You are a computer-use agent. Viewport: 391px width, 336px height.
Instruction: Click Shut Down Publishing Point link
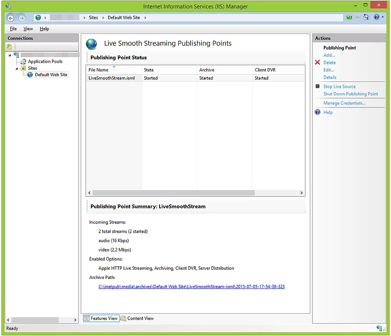click(x=351, y=94)
